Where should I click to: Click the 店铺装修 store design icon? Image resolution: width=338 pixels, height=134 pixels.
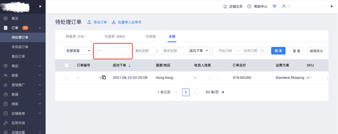point(6,113)
